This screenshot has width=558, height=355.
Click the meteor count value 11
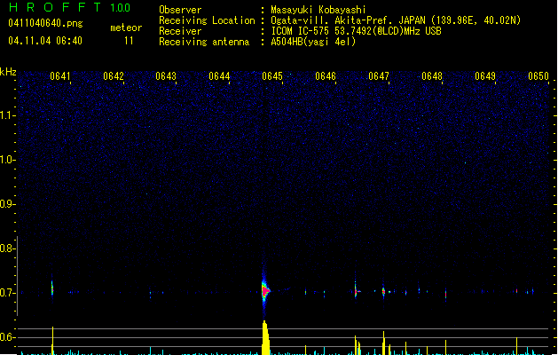click(x=129, y=41)
